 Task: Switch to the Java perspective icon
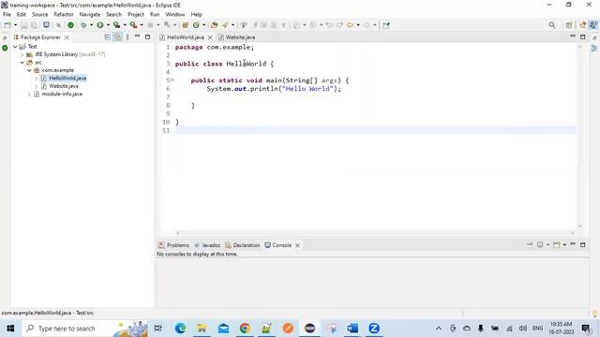(593, 25)
